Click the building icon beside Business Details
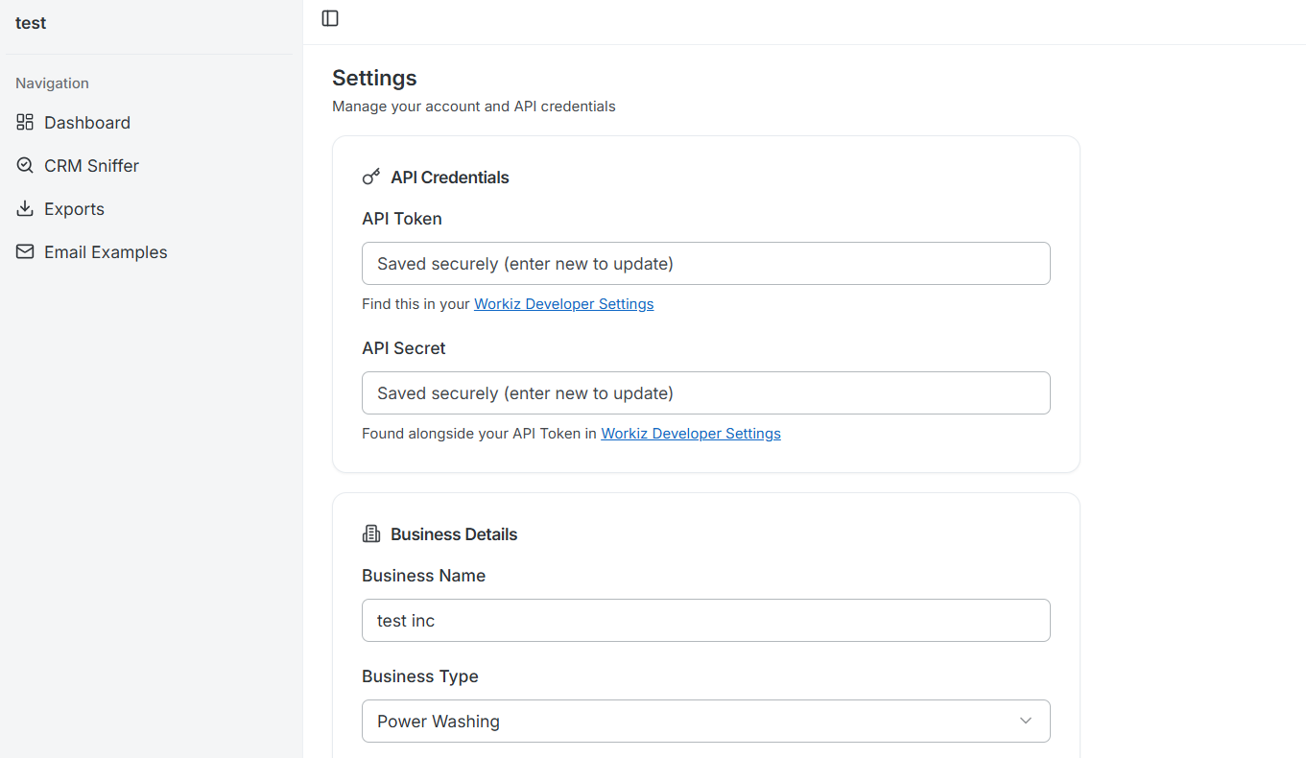The image size is (1306, 758). click(370, 533)
